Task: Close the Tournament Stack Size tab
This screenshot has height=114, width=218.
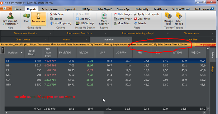Action: point(105,33)
